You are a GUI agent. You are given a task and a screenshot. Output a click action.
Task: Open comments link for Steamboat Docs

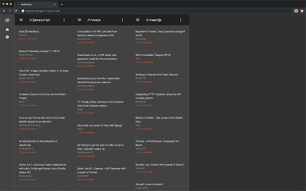(86, 66)
